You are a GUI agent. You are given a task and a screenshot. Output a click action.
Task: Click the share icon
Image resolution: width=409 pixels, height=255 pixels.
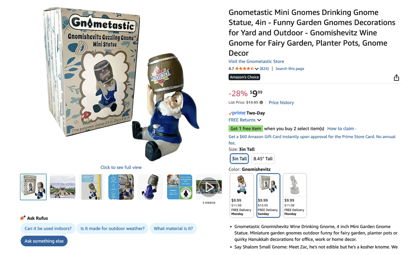[396, 78]
